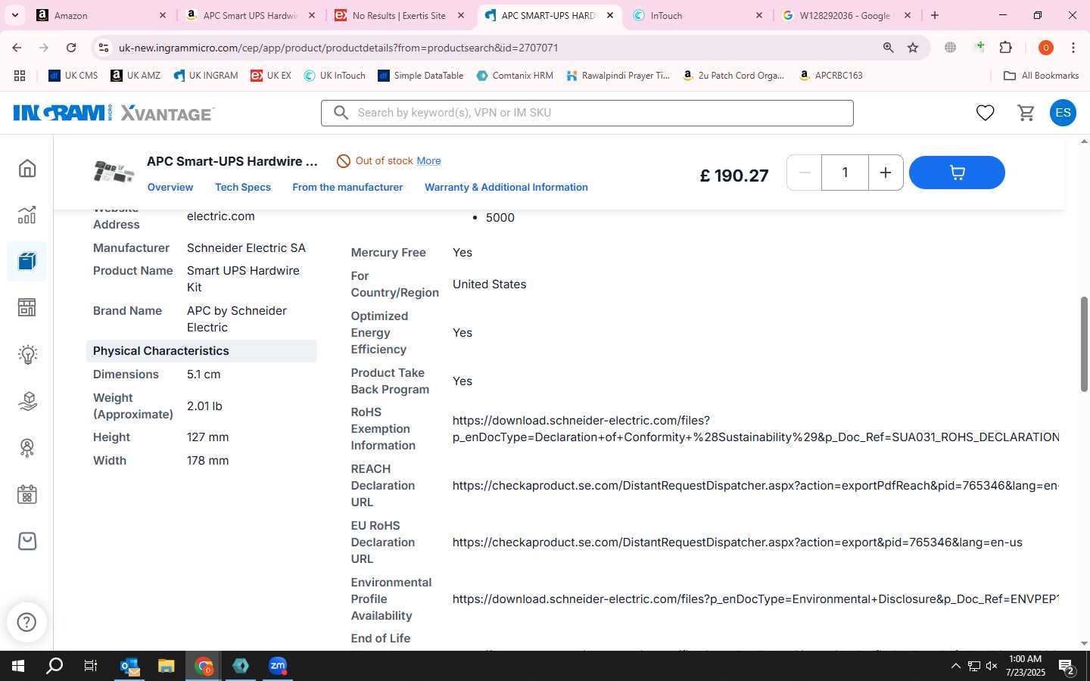This screenshot has width=1090, height=681.
Task: Switch to the Tech Specs tab
Action: (x=243, y=187)
